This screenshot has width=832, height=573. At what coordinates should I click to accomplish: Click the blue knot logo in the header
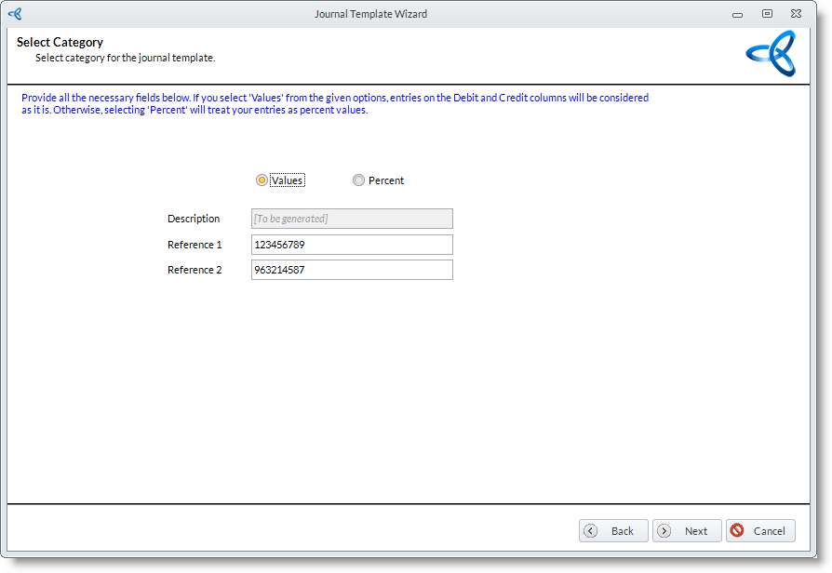click(771, 53)
